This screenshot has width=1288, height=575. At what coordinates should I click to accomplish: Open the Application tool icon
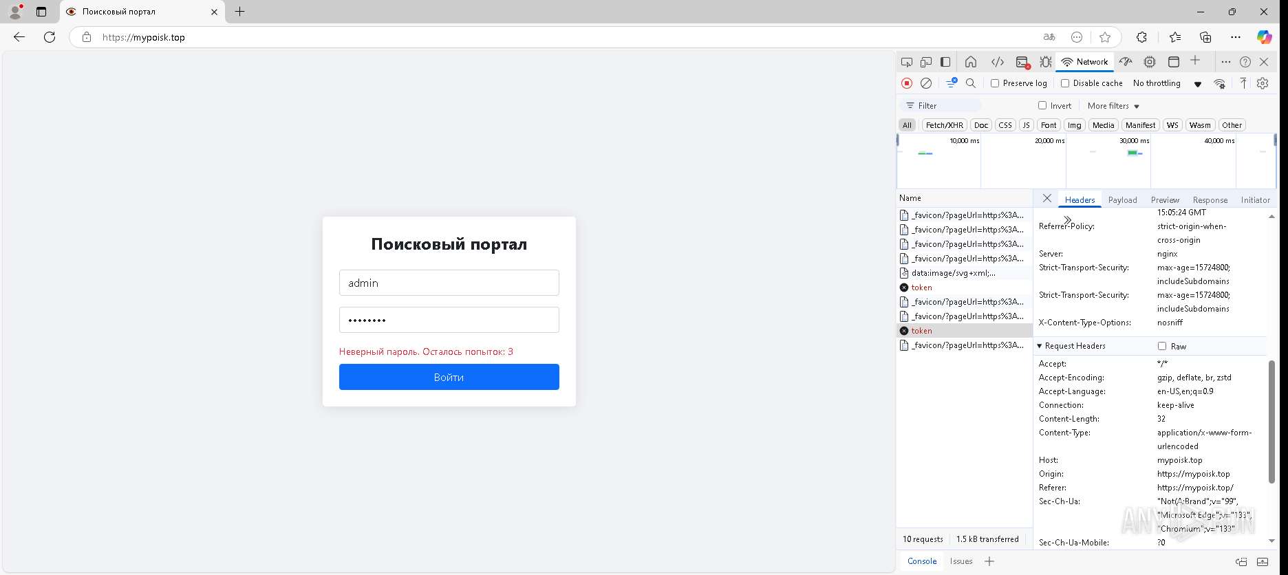point(1174,62)
